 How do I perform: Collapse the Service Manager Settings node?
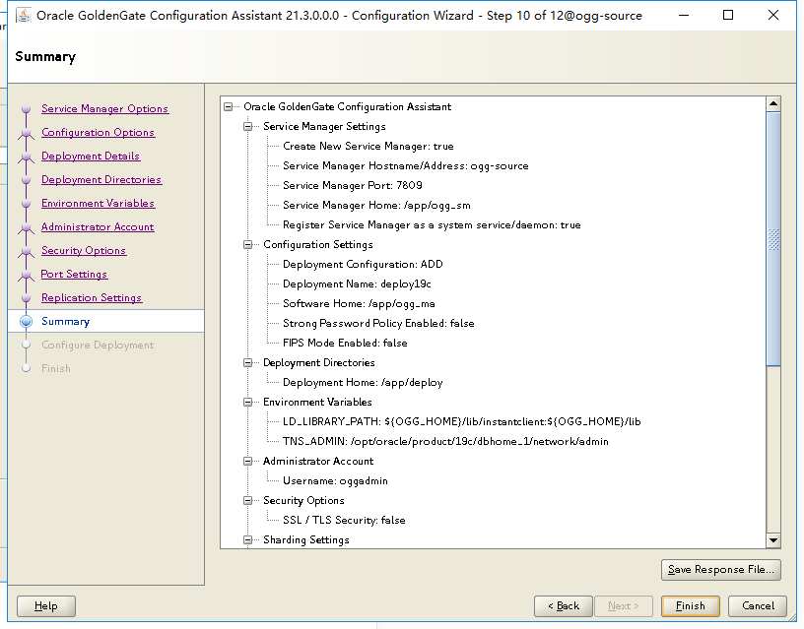(248, 127)
